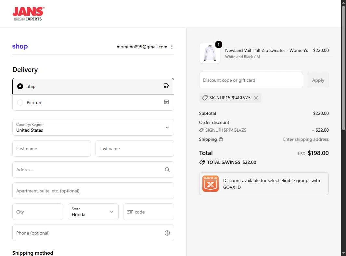This screenshot has width=346, height=256.
Task: Remove the SIGNUP15PP4GLVZ5 discount code
Action: tap(256, 98)
